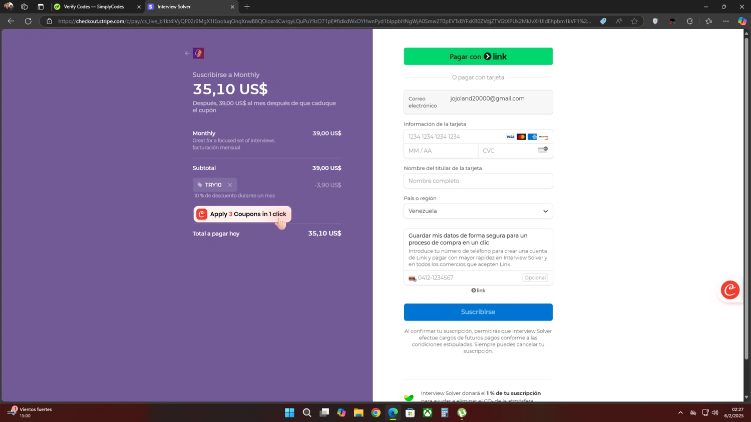Show hidden system tray icons
The image size is (751, 422).
680,412
